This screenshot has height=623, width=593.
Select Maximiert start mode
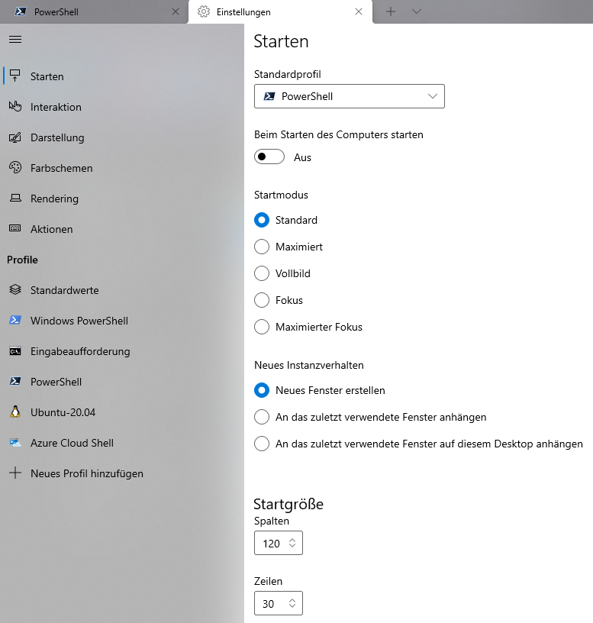coord(262,247)
